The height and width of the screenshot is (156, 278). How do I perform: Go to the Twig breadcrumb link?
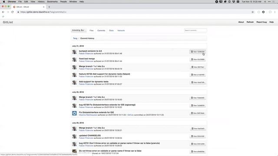tap(75, 39)
